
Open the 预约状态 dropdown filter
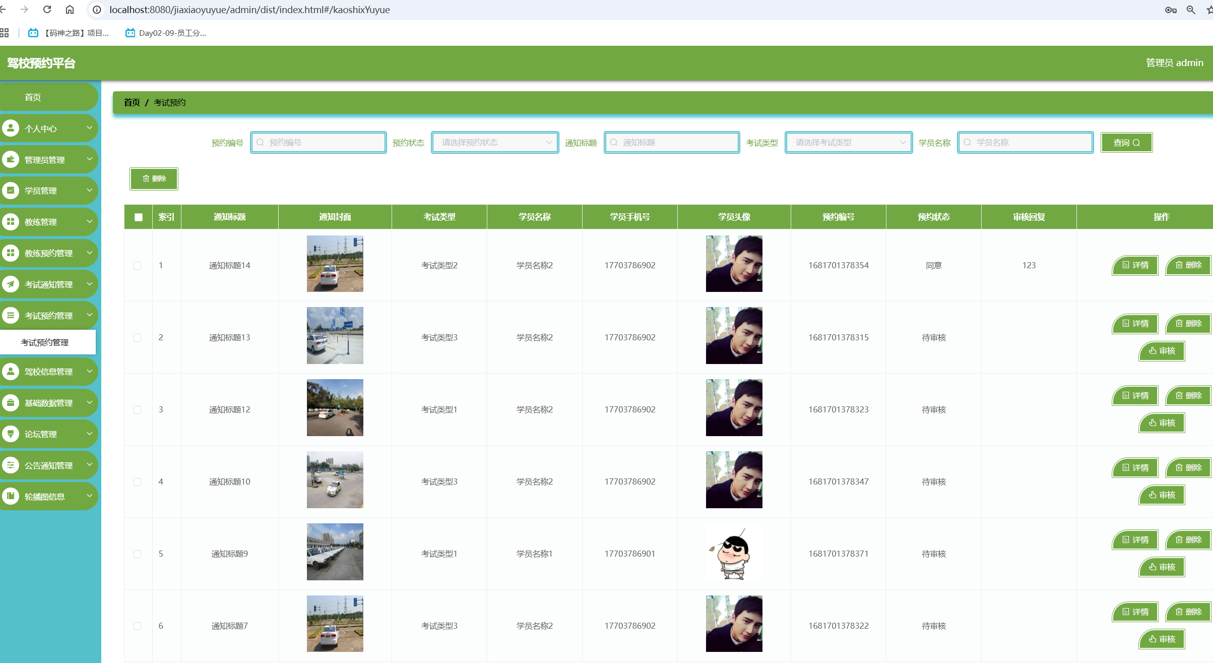click(x=495, y=143)
